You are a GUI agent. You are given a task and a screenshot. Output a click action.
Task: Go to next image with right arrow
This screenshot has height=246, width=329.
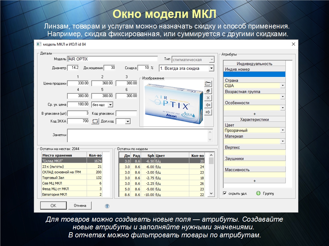208,112
